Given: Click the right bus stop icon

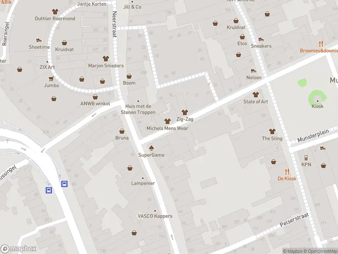Looking at the screenshot, I should point(65,184).
